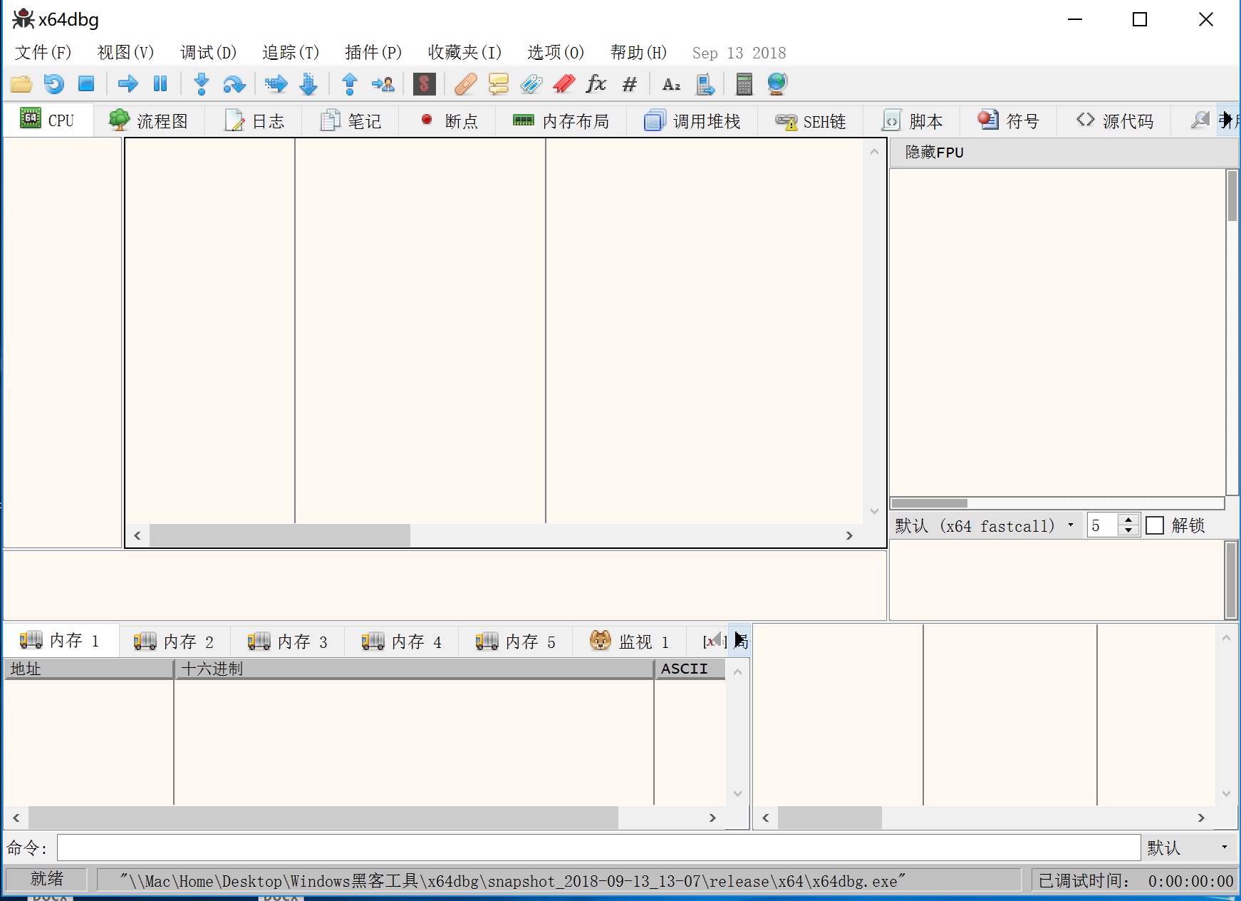Switch to the 断点 tab
This screenshot has height=901, width=1241.
pyautogui.click(x=449, y=120)
